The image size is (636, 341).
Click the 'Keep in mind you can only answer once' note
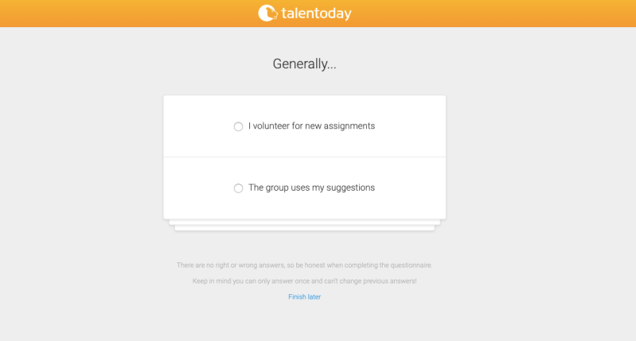[304, 281]
